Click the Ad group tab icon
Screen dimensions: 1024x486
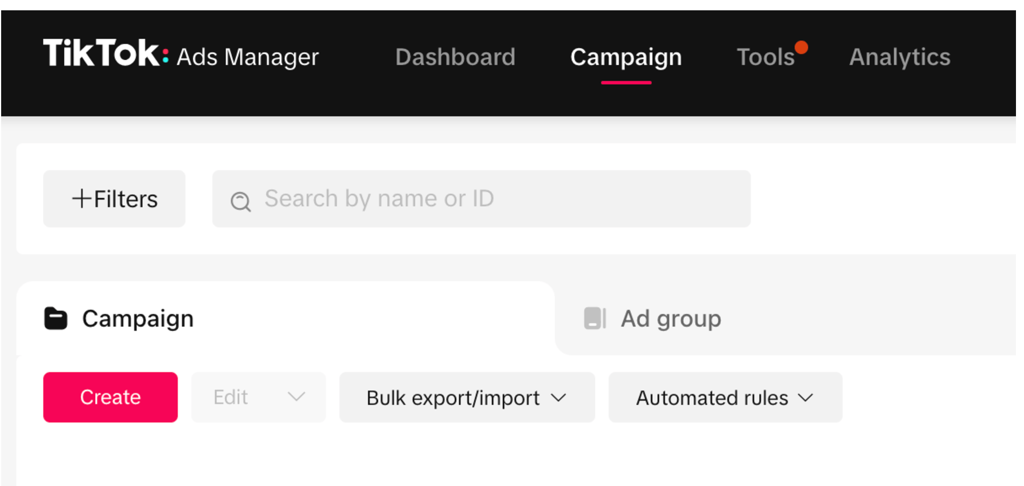point(595,318)
